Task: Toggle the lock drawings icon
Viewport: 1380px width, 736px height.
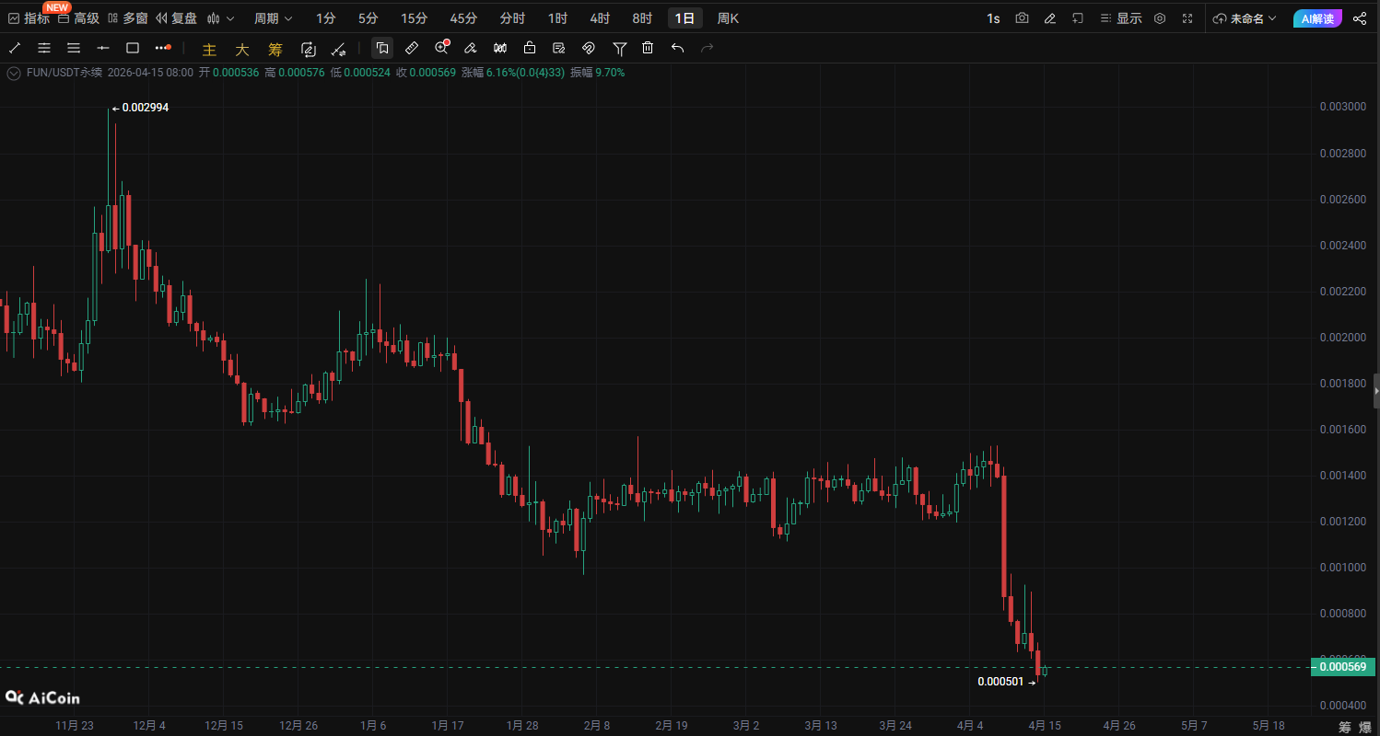Action: 530,48
